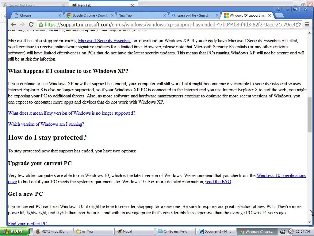Switch to Mypal taskbar item

click(135, 231)
